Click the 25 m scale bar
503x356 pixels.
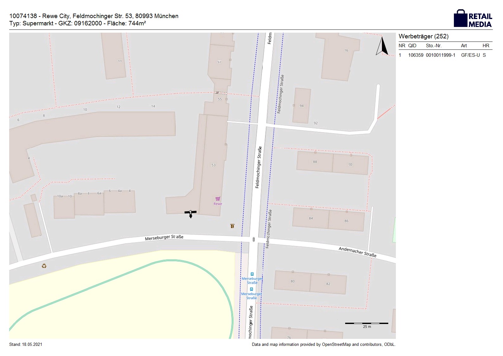pyautogui.click(x=366, y=323)
